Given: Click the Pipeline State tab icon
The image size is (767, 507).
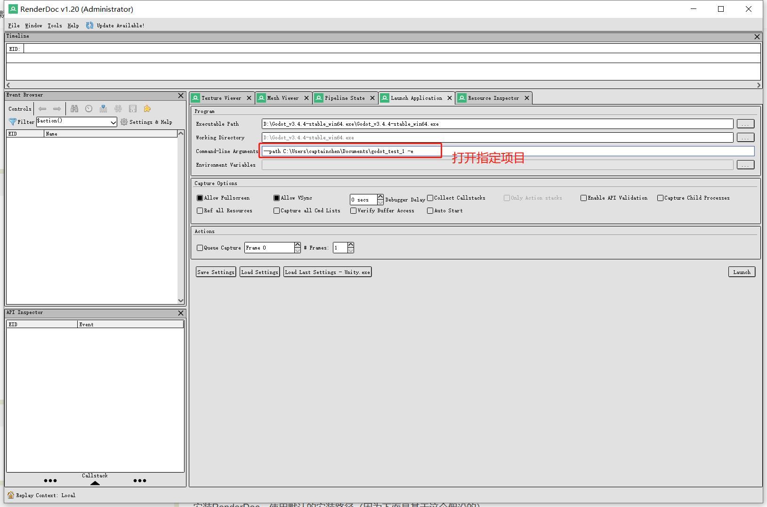Looking at the screenshot, I should coord(319,98).
